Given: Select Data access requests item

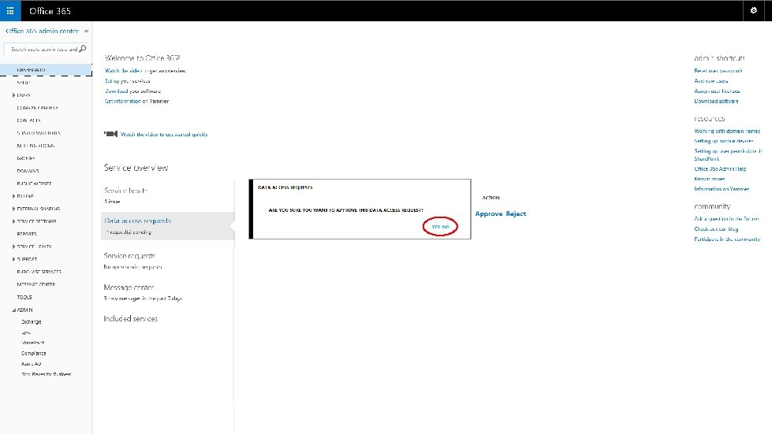Looking at the screenshot, I should point(167,226).
